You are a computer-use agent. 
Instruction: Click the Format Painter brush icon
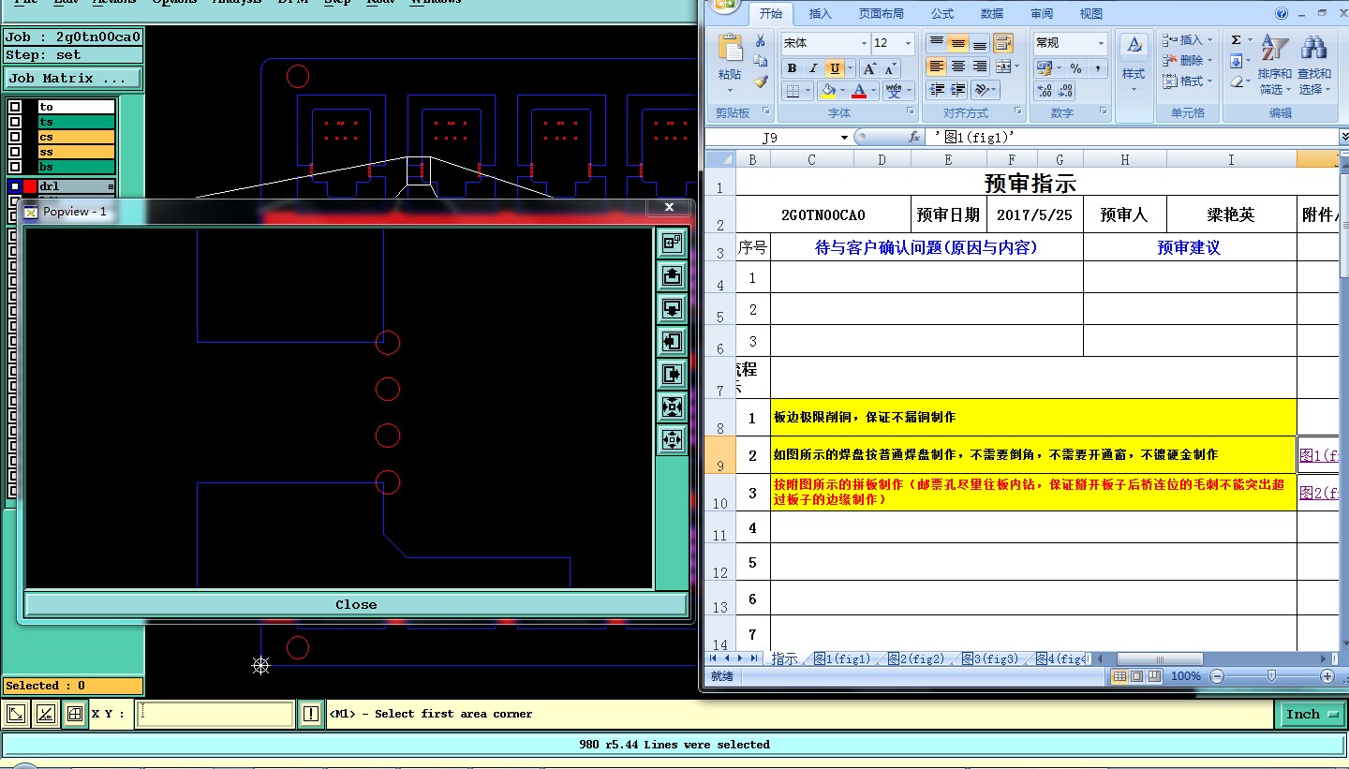[x=761, y=81]
